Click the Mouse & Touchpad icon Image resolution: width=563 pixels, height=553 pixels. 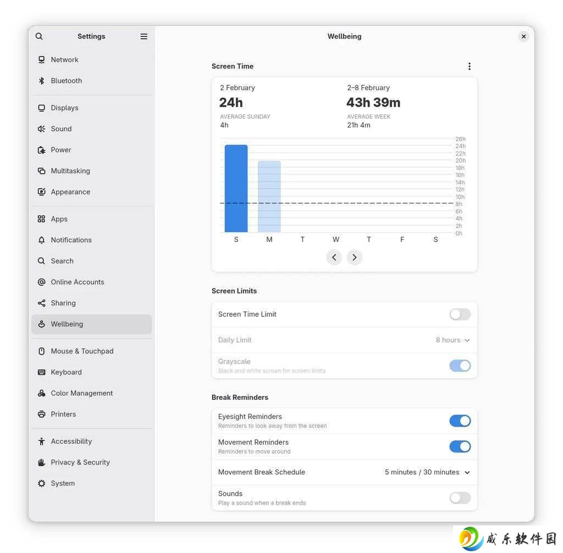[42, 351]
